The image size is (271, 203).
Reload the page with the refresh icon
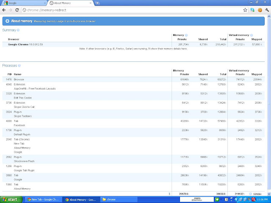coord(17,10)
